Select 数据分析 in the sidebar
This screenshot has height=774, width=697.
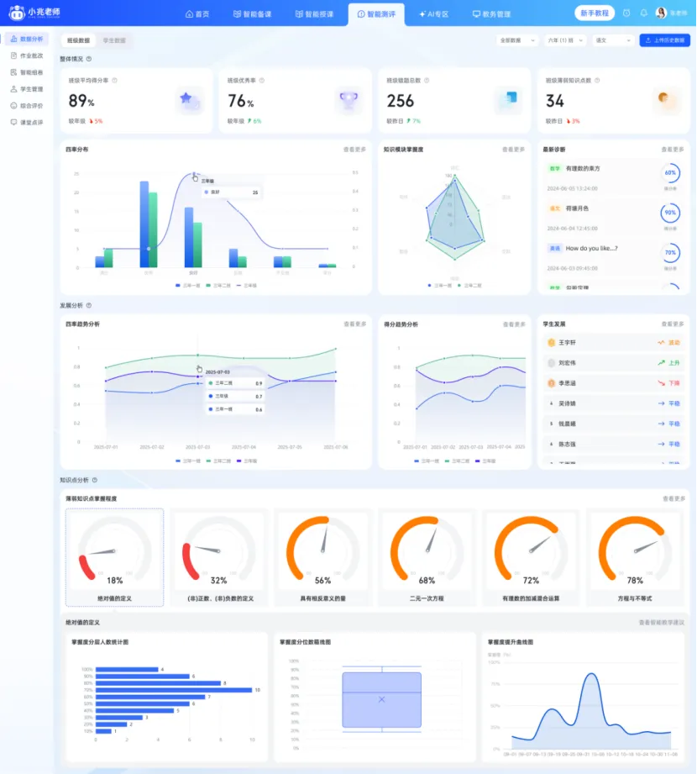27,39
